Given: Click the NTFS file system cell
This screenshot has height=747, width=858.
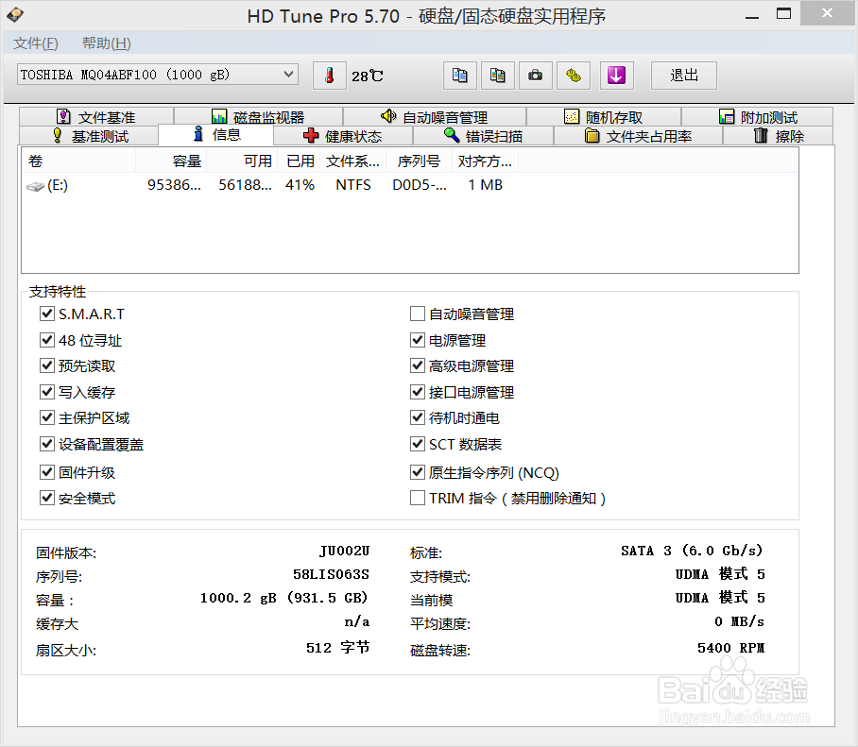Looking at the screenshot, I should (x=353, y=185).
